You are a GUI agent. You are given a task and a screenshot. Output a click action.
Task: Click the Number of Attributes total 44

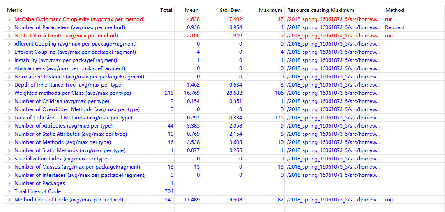click(x=170, y=126)
